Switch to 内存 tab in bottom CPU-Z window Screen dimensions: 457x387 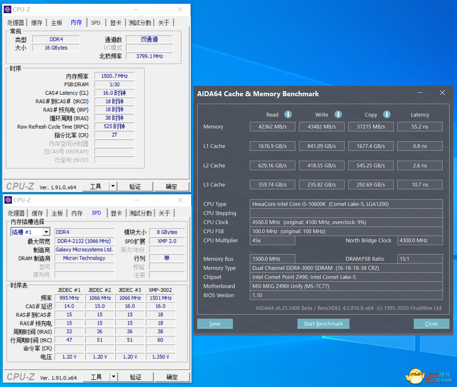coord(77,213)
